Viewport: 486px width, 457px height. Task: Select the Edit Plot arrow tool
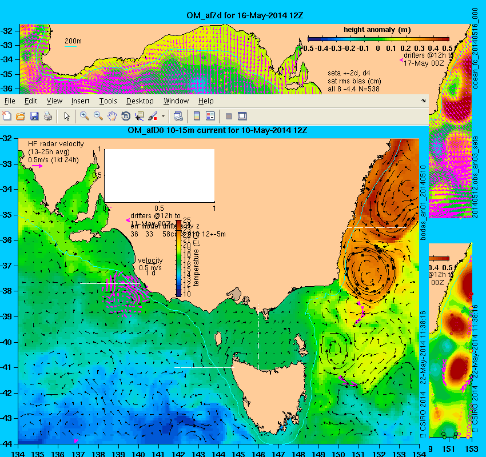pyautogui.click(x=67, y=116)
